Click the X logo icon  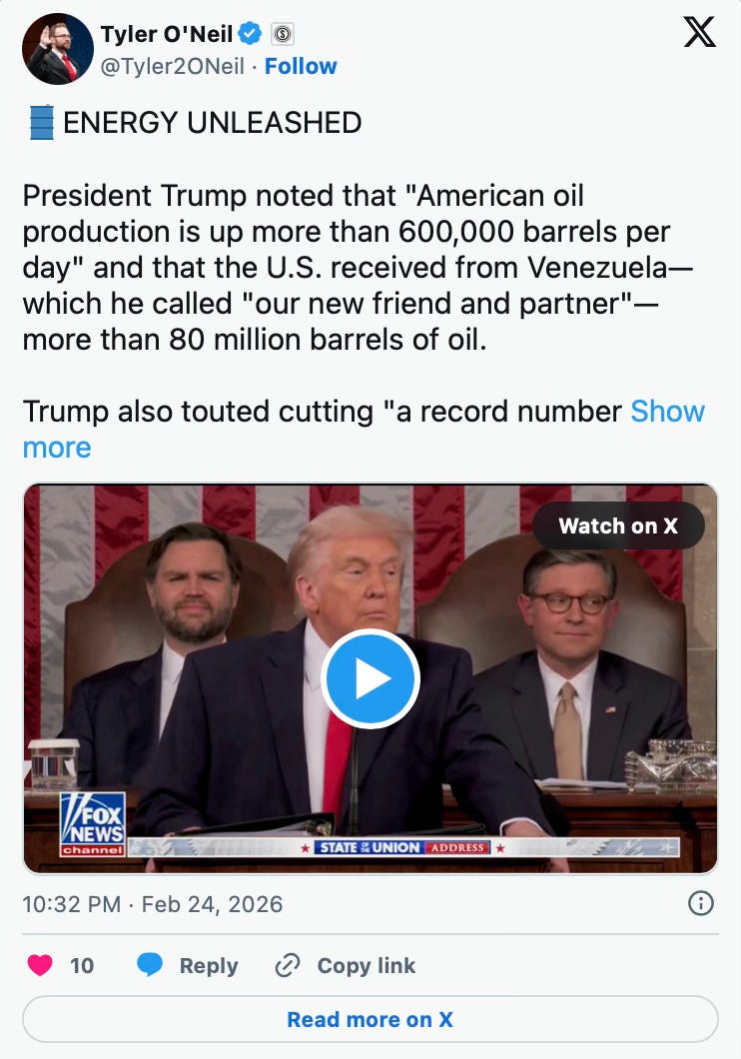point(699,32)
